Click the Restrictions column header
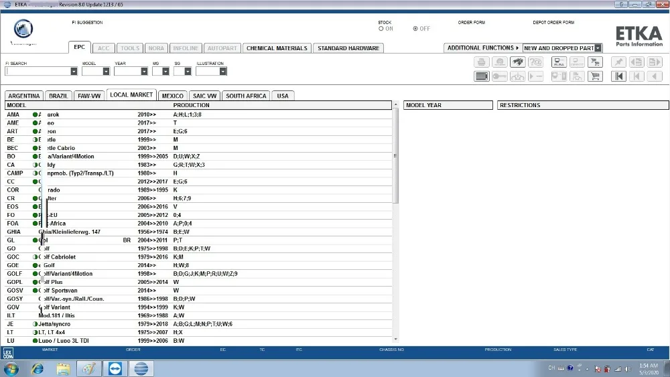 [583, 105]
